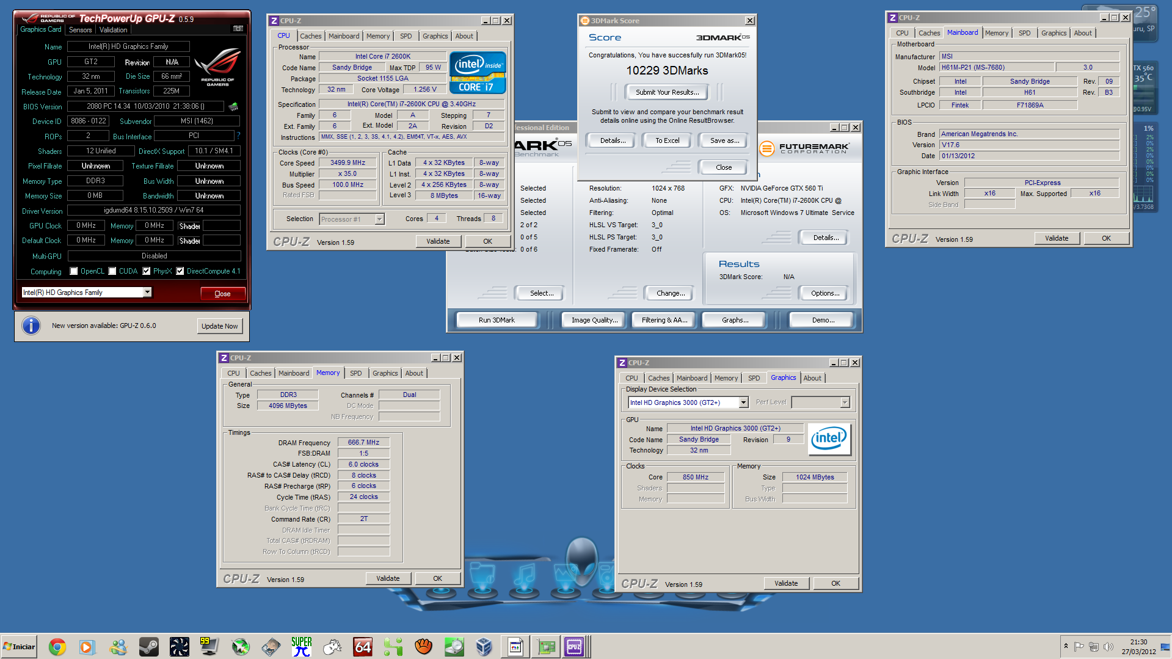Click the Change... button in 3DMark settings

[671, 293]
